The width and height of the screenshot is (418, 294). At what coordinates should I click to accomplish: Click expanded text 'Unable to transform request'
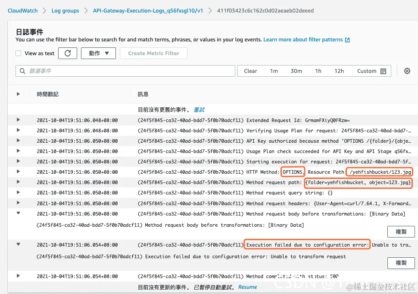tap(308, 256)
